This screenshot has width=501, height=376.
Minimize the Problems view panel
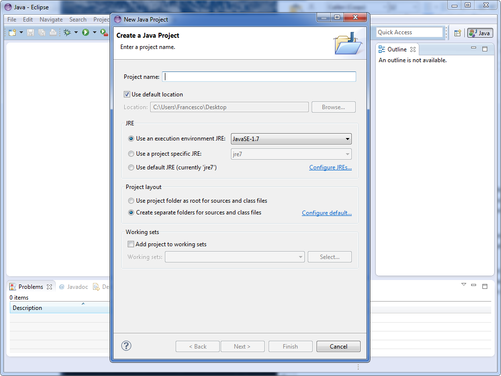(x=474, y=285)
